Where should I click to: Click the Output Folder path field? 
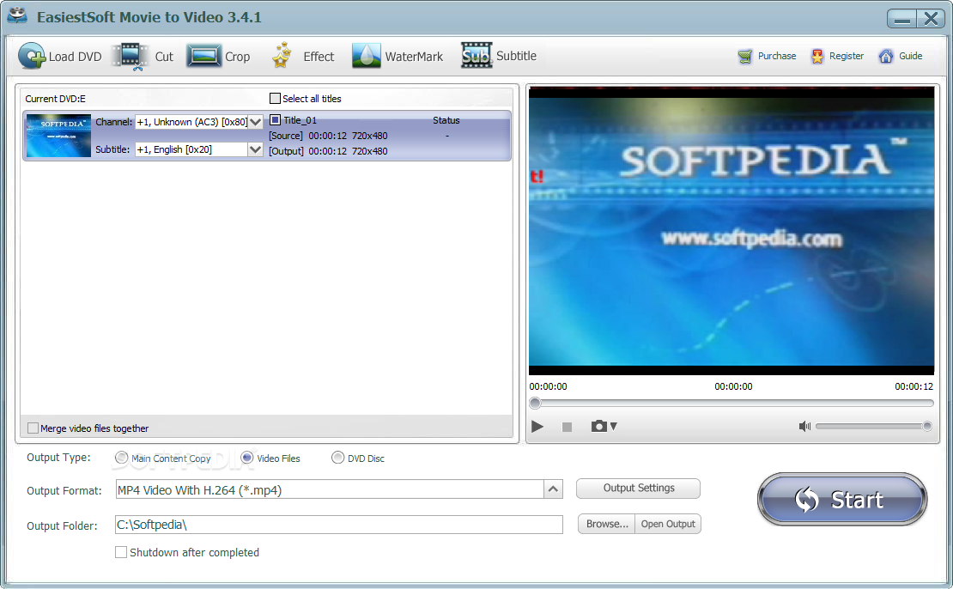click(x=339, y=525)
